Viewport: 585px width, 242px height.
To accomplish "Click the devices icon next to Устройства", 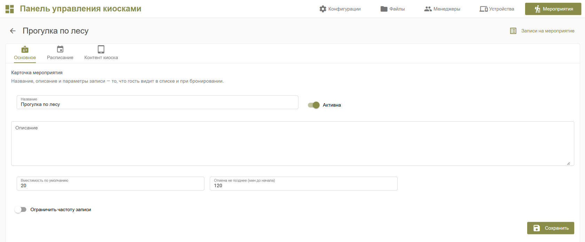I will tap(483, 9).
